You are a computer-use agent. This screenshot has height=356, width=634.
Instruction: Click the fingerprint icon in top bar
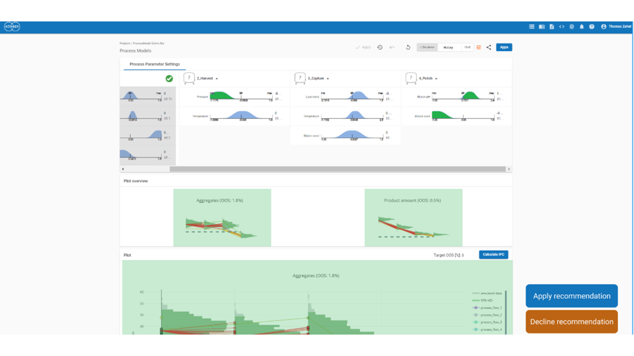[x=572, y=27]
